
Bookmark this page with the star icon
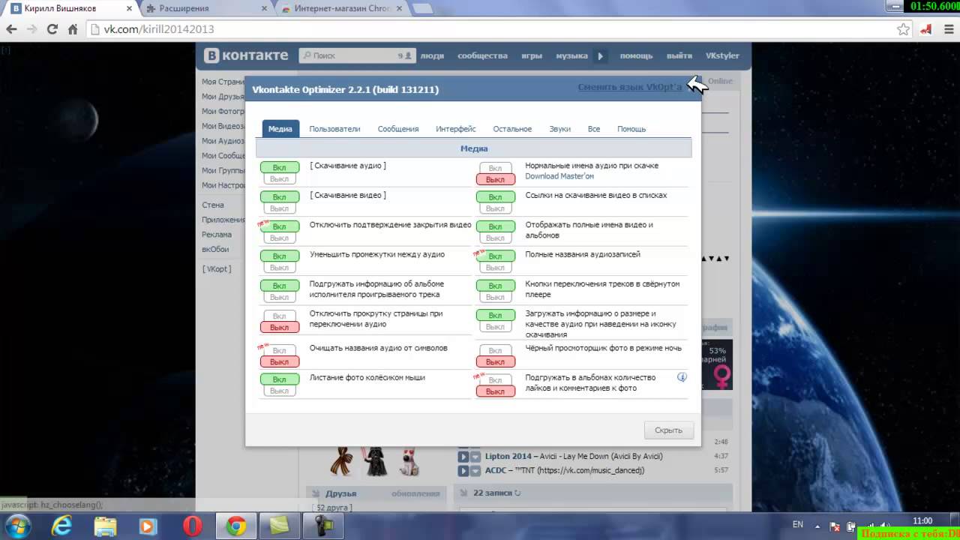click(904, 29)
